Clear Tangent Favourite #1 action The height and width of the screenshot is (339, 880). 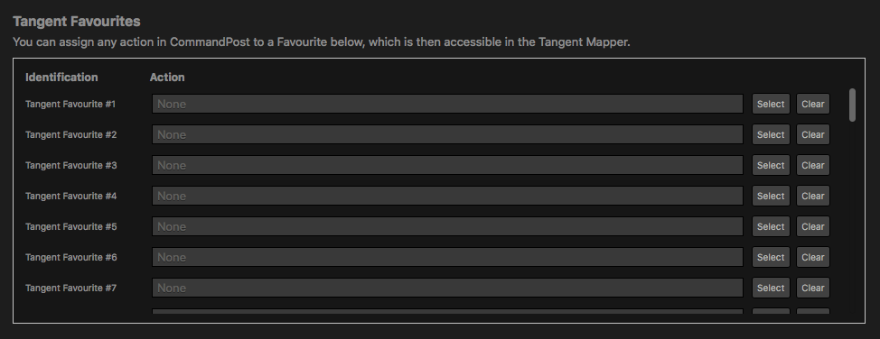pyautogui.click(x=812, y=104)
